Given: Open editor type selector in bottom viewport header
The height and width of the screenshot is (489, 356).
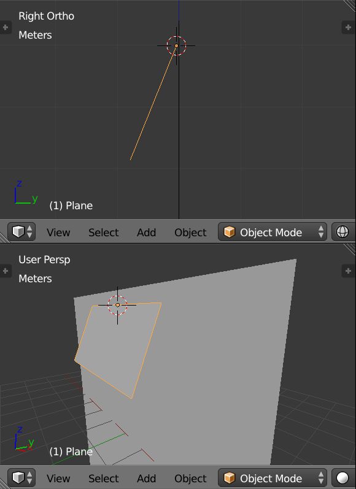Looking at the screenshot, I should coord(21,477).
